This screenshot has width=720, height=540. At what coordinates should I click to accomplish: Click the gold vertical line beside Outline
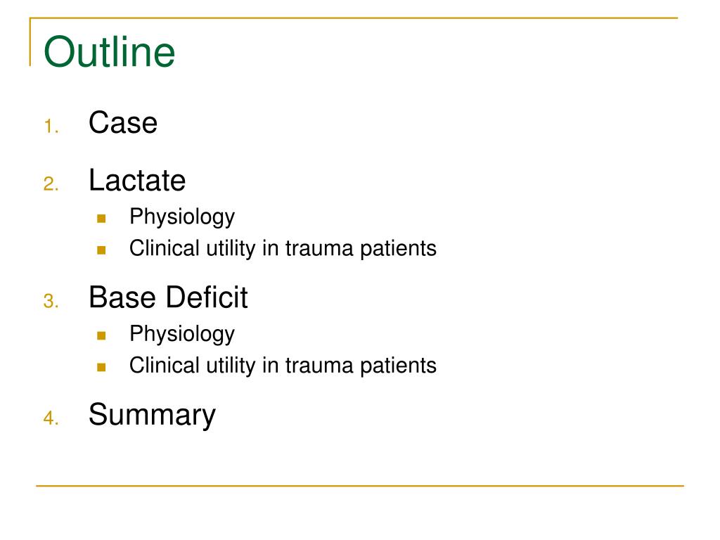[x=30, y=41]
